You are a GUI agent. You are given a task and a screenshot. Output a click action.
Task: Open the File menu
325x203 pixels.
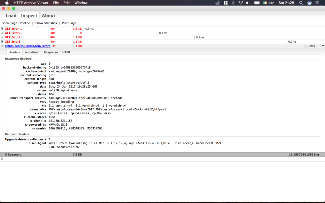(56, 3)
